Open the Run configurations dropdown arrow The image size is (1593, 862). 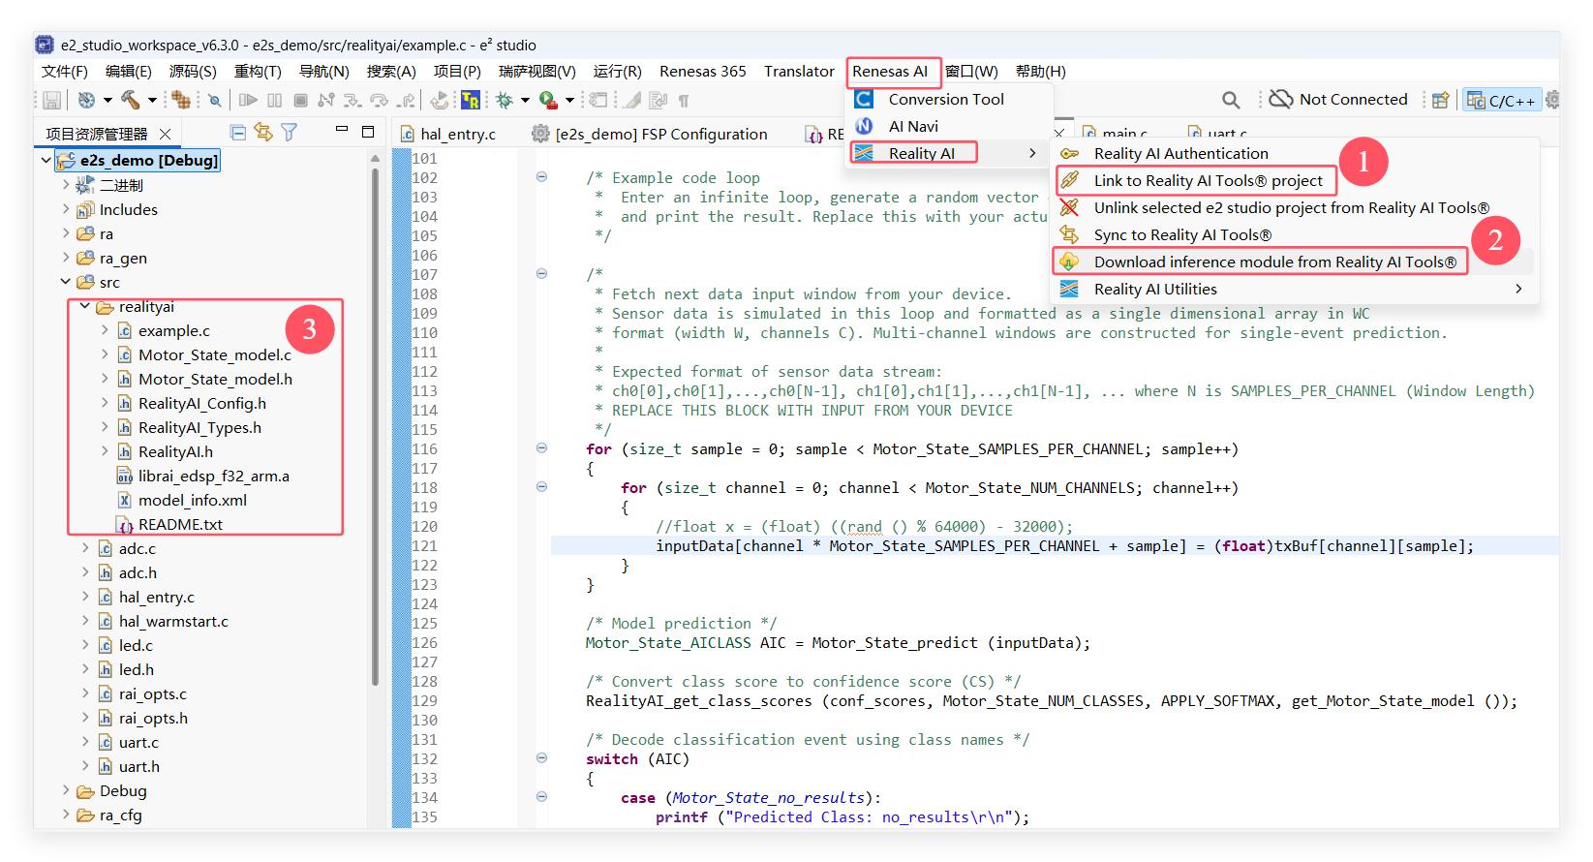click(569, 100)
